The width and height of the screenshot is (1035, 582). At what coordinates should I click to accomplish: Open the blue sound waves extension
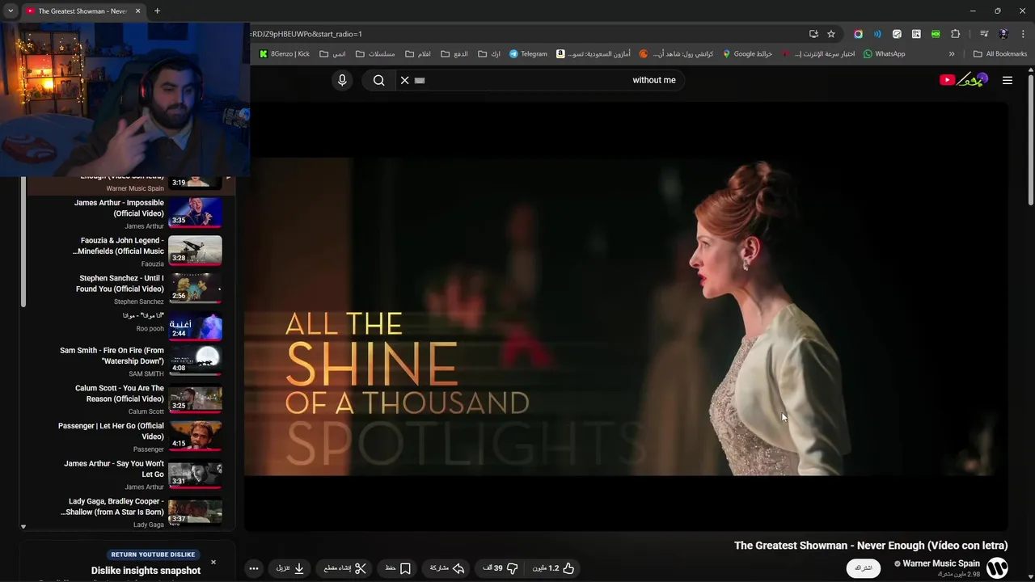coord(877,34)
